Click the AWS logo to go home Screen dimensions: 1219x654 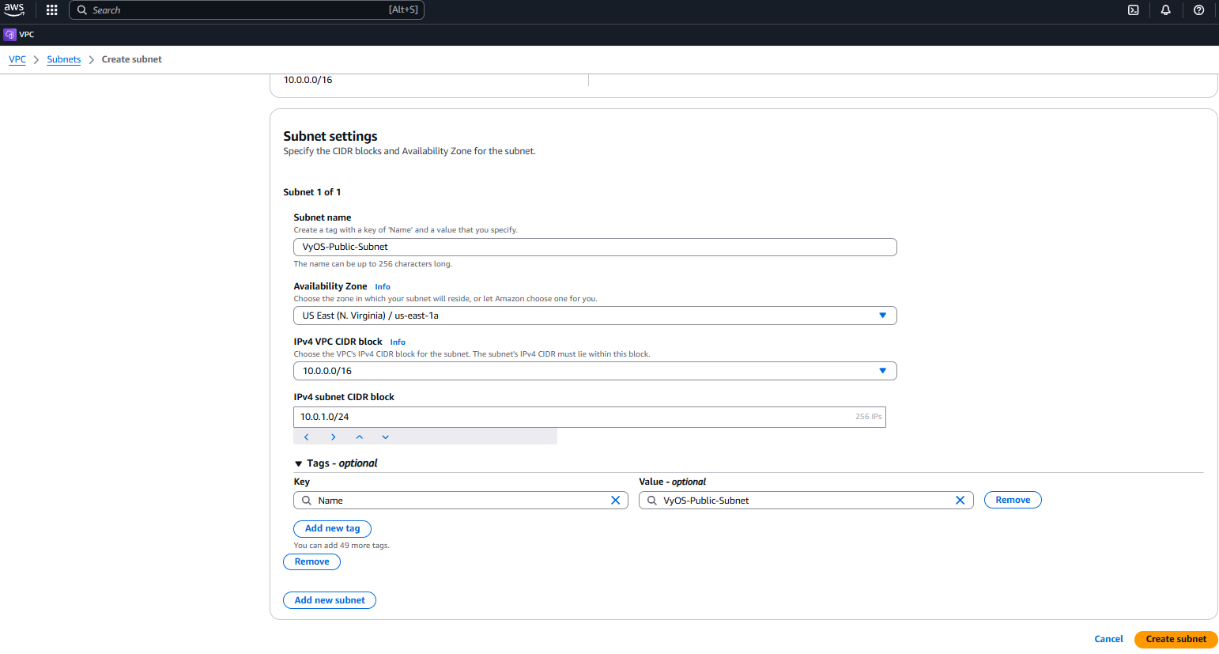[14, 10]
